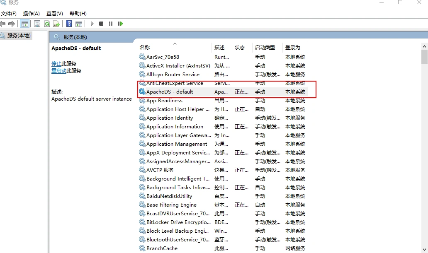The width and height of the screenshot is (428, 253).
Task: Click the 停止 service link
Action: [x=56, y=64]
